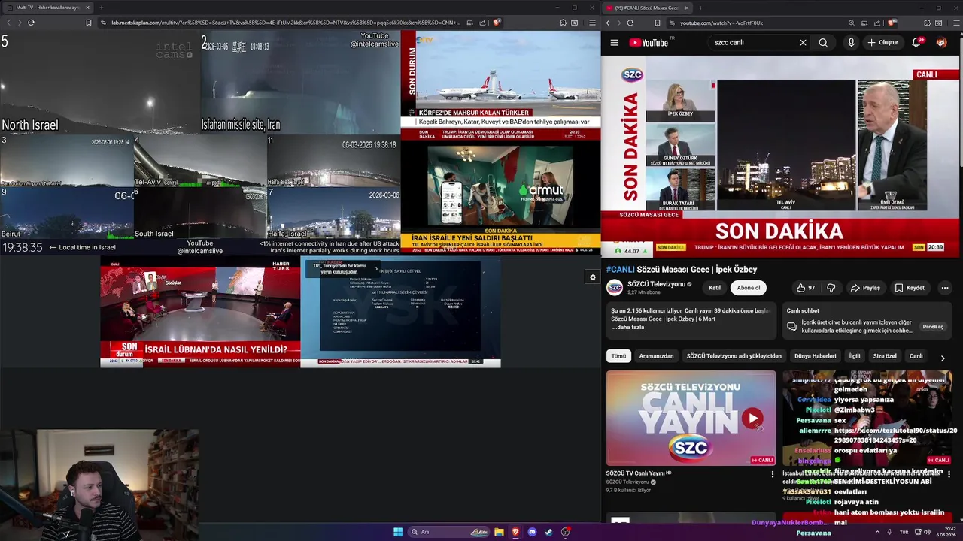
Task: Open Multi TV settings gear
Action: point(592,277)
